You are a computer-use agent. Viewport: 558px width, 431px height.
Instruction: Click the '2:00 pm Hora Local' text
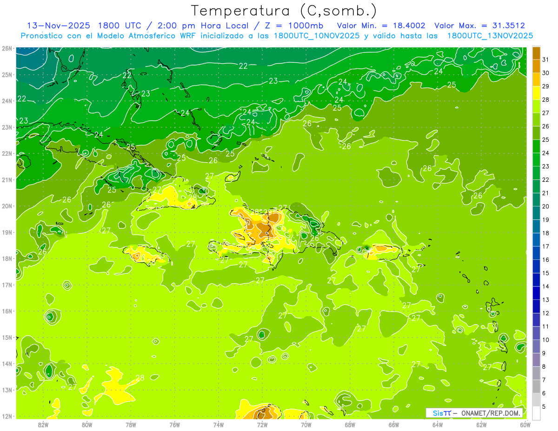coord(205,26)
